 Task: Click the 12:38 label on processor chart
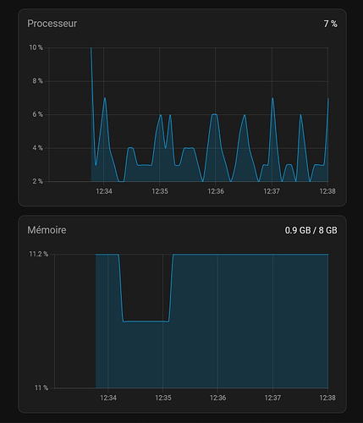coord(327,191)
